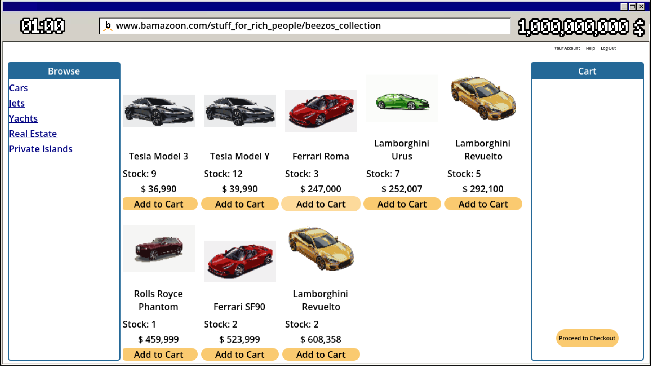Image resolution: width=651 pixels, height=366 pixels.
Task: Click the Browse panel header
Action: [x=64, y=71]
